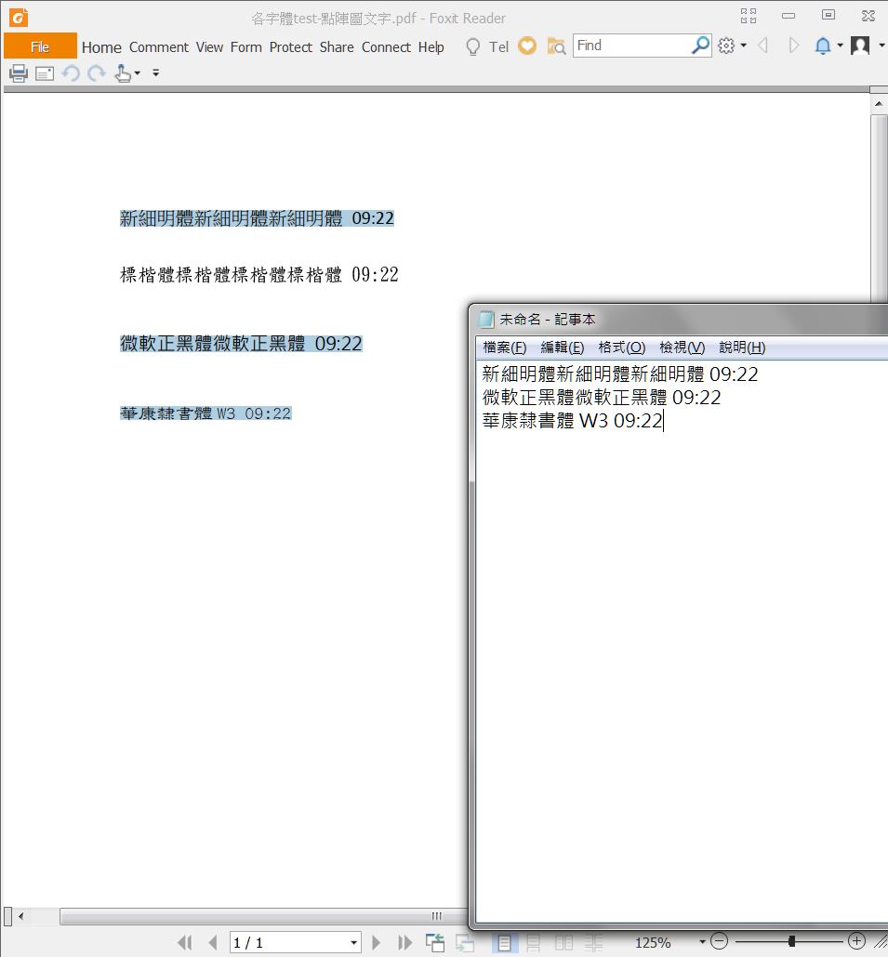Select the Hand tool icon in quick toolbar
This screenshot has width=888, height=957.
[x=123, y=73]
